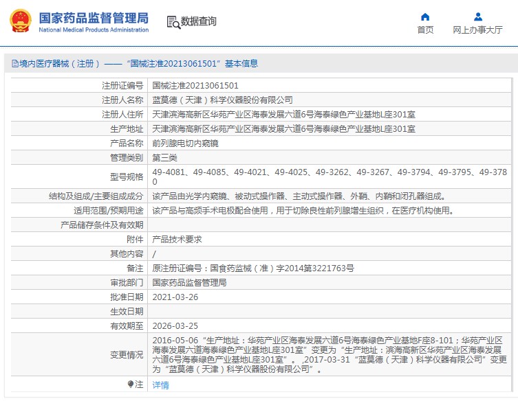Click the 批准日期 label
The height and width of the screenshot is (401, 518).
click(127, 297)
